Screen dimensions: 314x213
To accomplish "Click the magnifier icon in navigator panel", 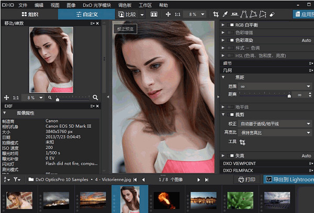I will (95, 97).
